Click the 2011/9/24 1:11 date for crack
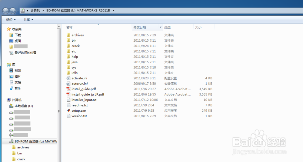This screenshot has width=303, height=162. coord(145,46)
